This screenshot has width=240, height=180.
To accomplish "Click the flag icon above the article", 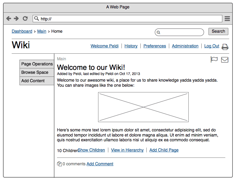I will click(214, 59).
